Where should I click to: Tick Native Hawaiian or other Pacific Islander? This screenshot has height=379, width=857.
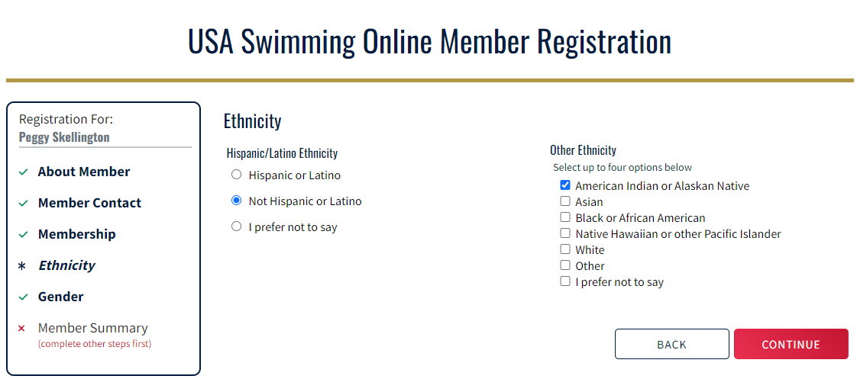pos(565,233)
